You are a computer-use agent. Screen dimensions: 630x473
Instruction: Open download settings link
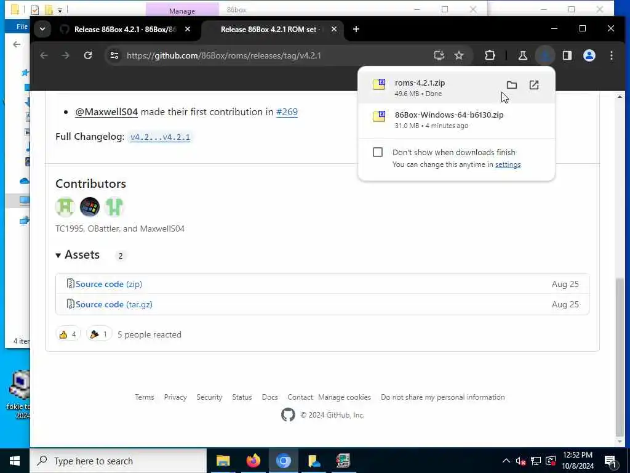508,164
